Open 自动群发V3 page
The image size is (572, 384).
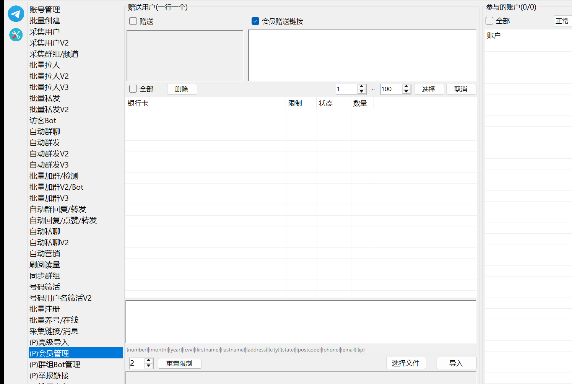click(49, 165)
